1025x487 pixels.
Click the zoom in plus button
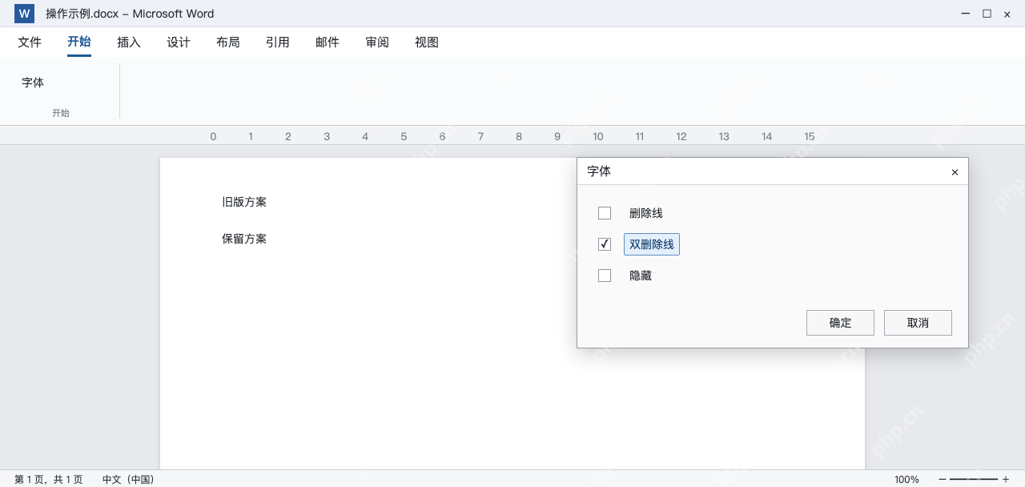(1006, 479)
